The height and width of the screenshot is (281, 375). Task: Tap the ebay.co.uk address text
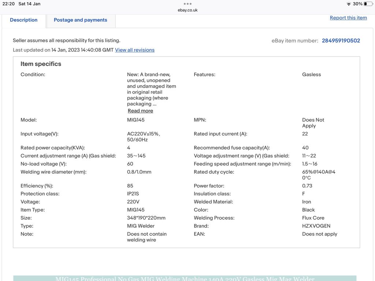click(187, 10)
